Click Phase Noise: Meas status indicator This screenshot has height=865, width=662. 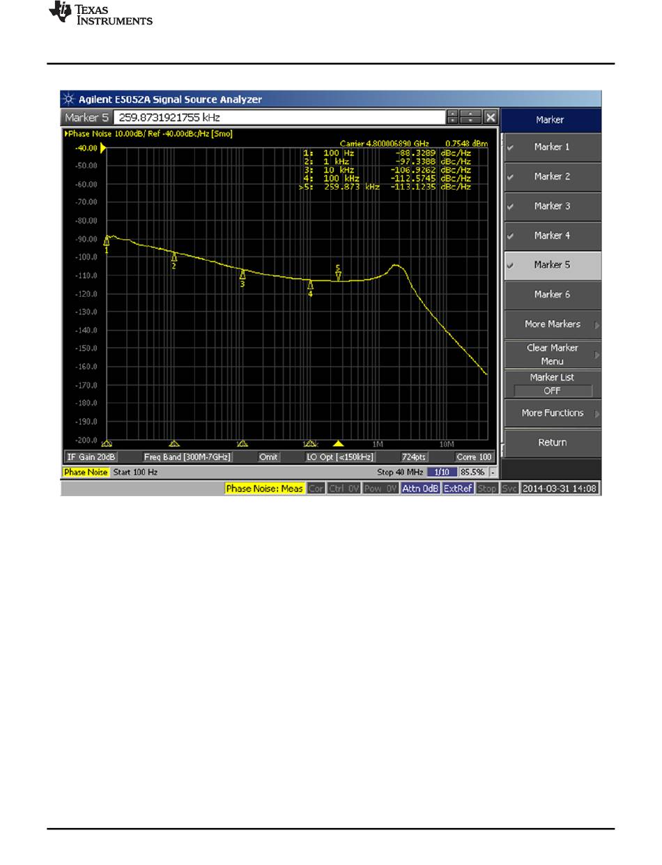tap(265, 489)
